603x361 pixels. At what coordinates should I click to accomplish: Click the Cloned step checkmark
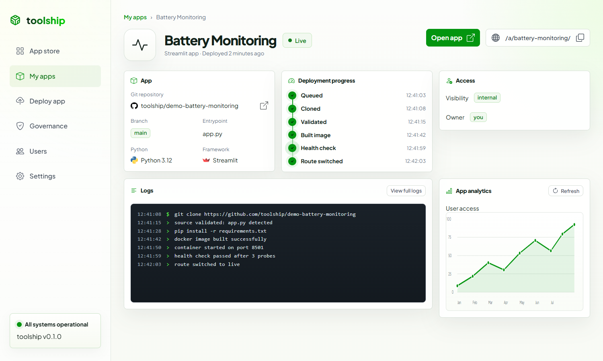pyautogui.click(x=292, y=109)
